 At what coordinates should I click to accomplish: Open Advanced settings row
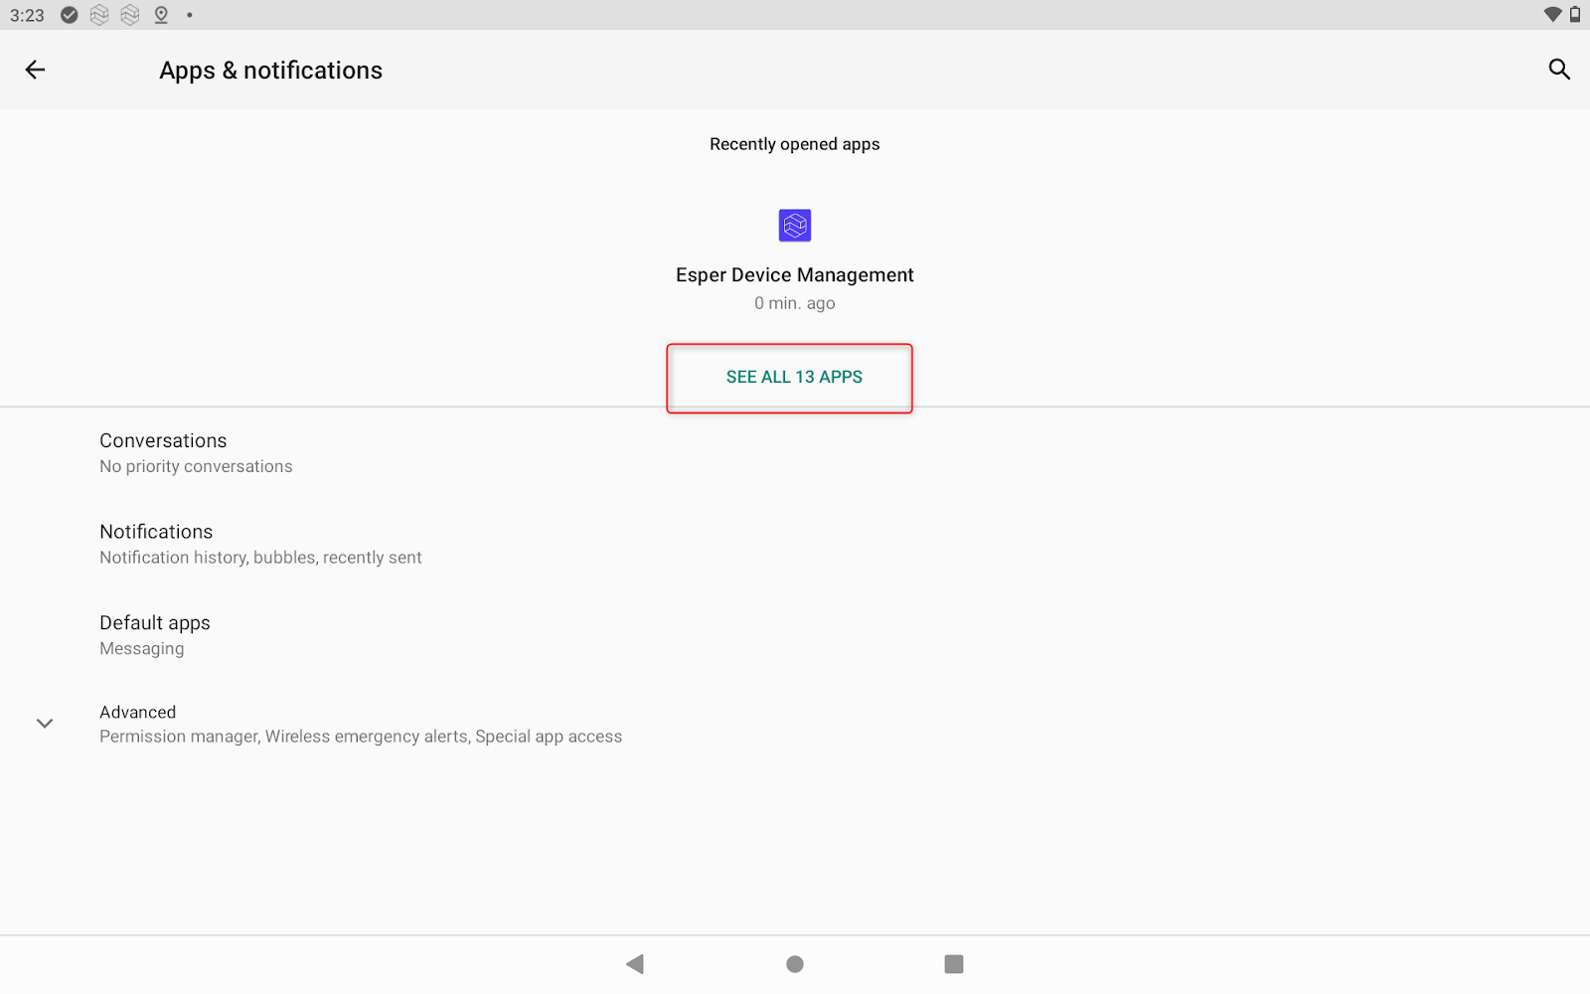click(x=795, y=724)
